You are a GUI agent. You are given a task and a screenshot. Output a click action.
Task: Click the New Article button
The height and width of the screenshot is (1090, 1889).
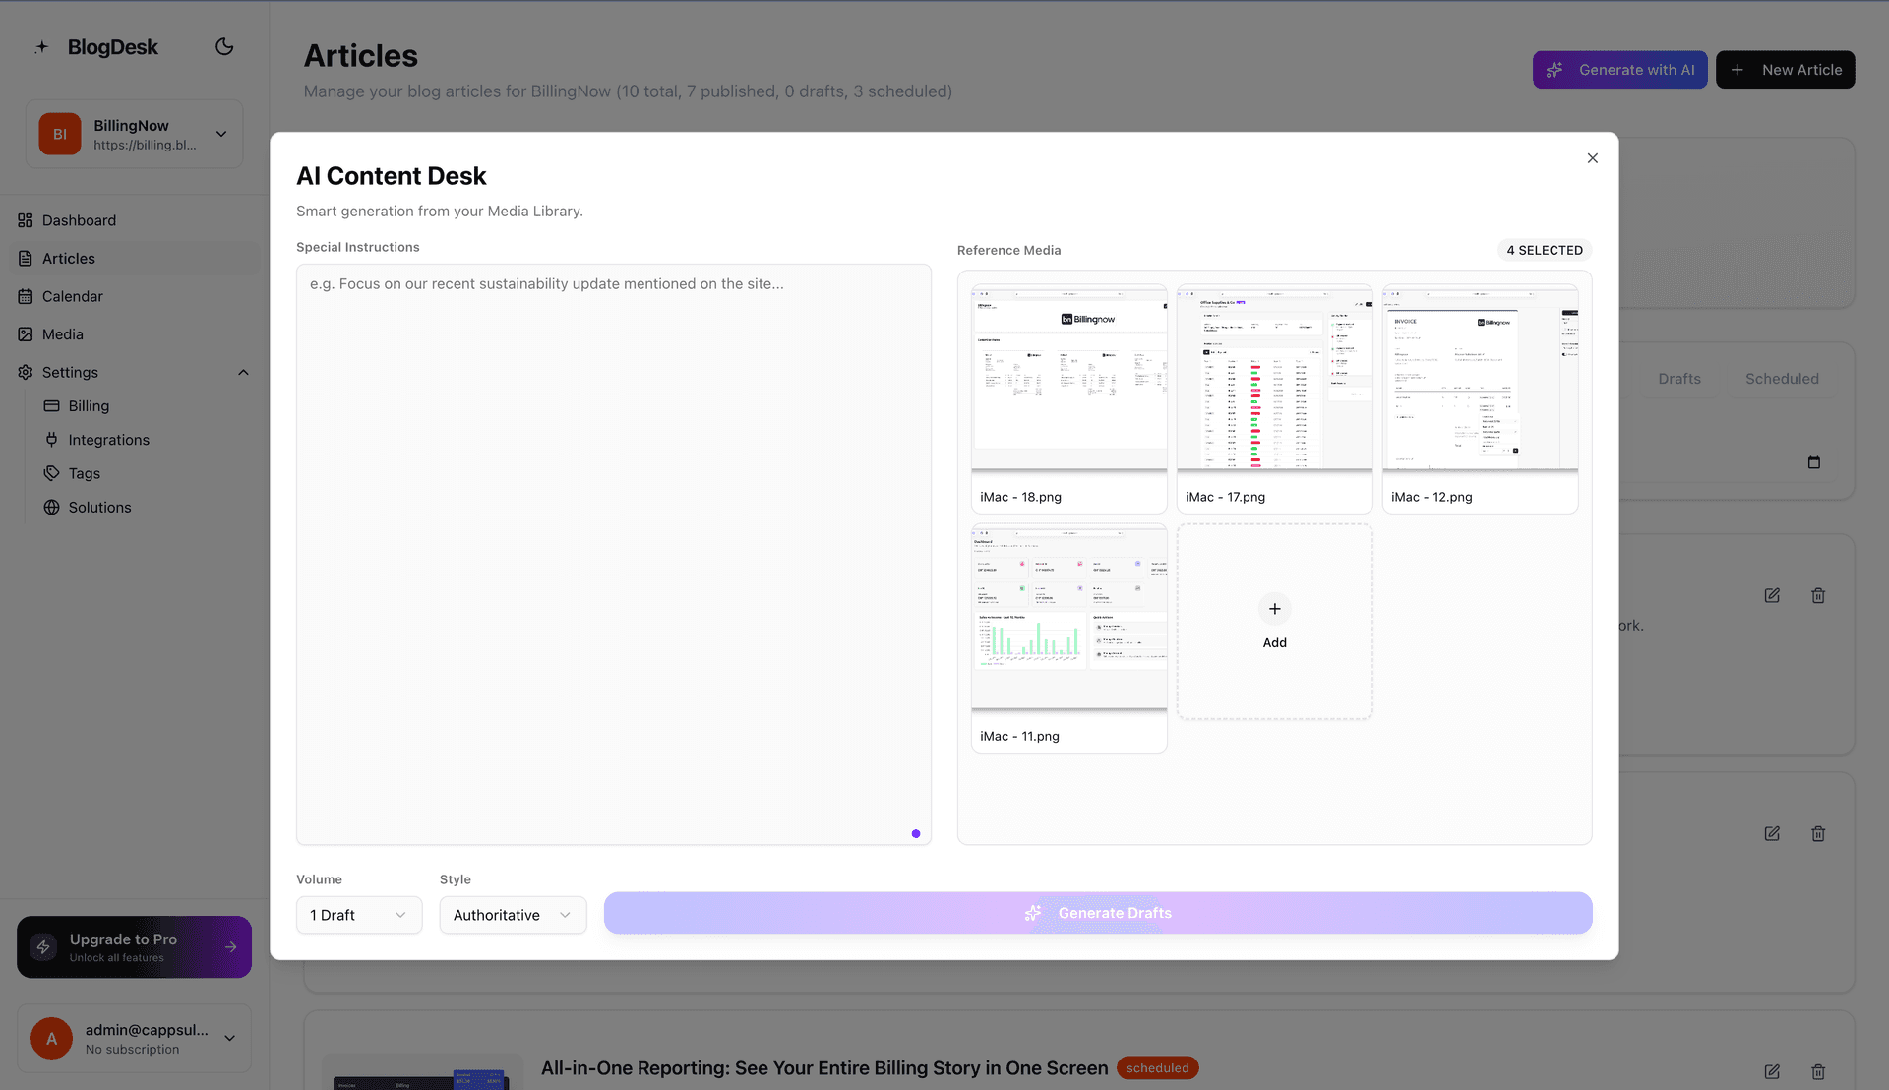point(1785,69)
